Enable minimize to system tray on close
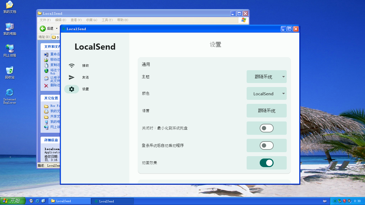 click(x=266, y=128)
